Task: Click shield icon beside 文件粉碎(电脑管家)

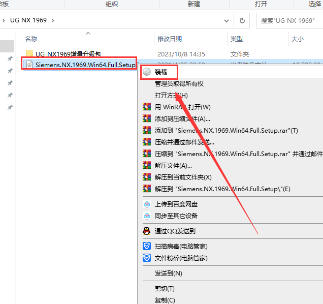Action: 147,258
